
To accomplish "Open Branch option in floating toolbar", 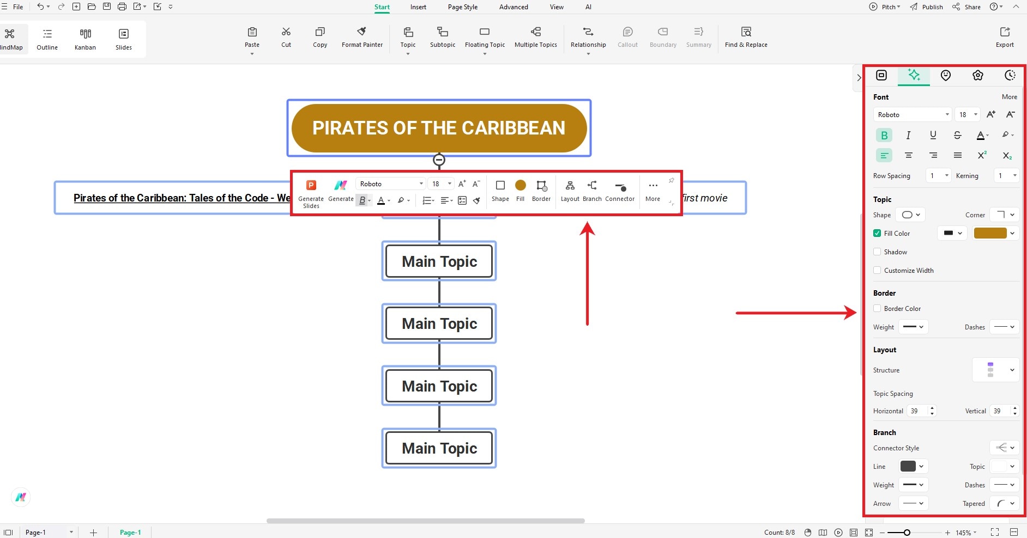I will (x=592, y=191).
